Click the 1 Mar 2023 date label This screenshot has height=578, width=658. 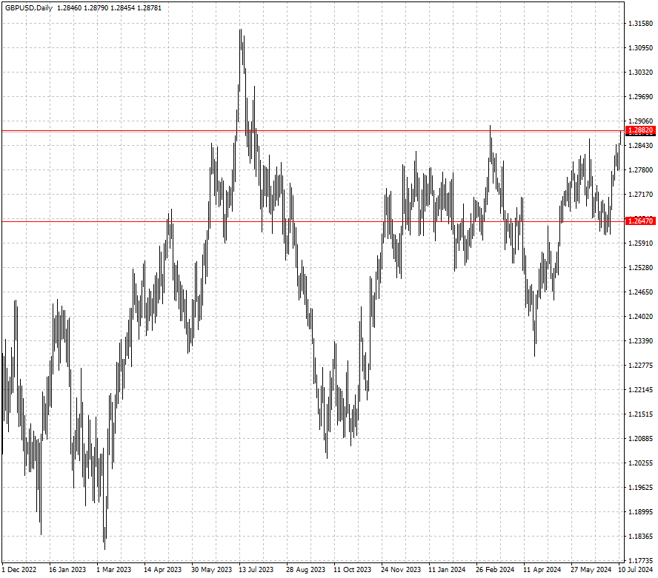[113, 570]
